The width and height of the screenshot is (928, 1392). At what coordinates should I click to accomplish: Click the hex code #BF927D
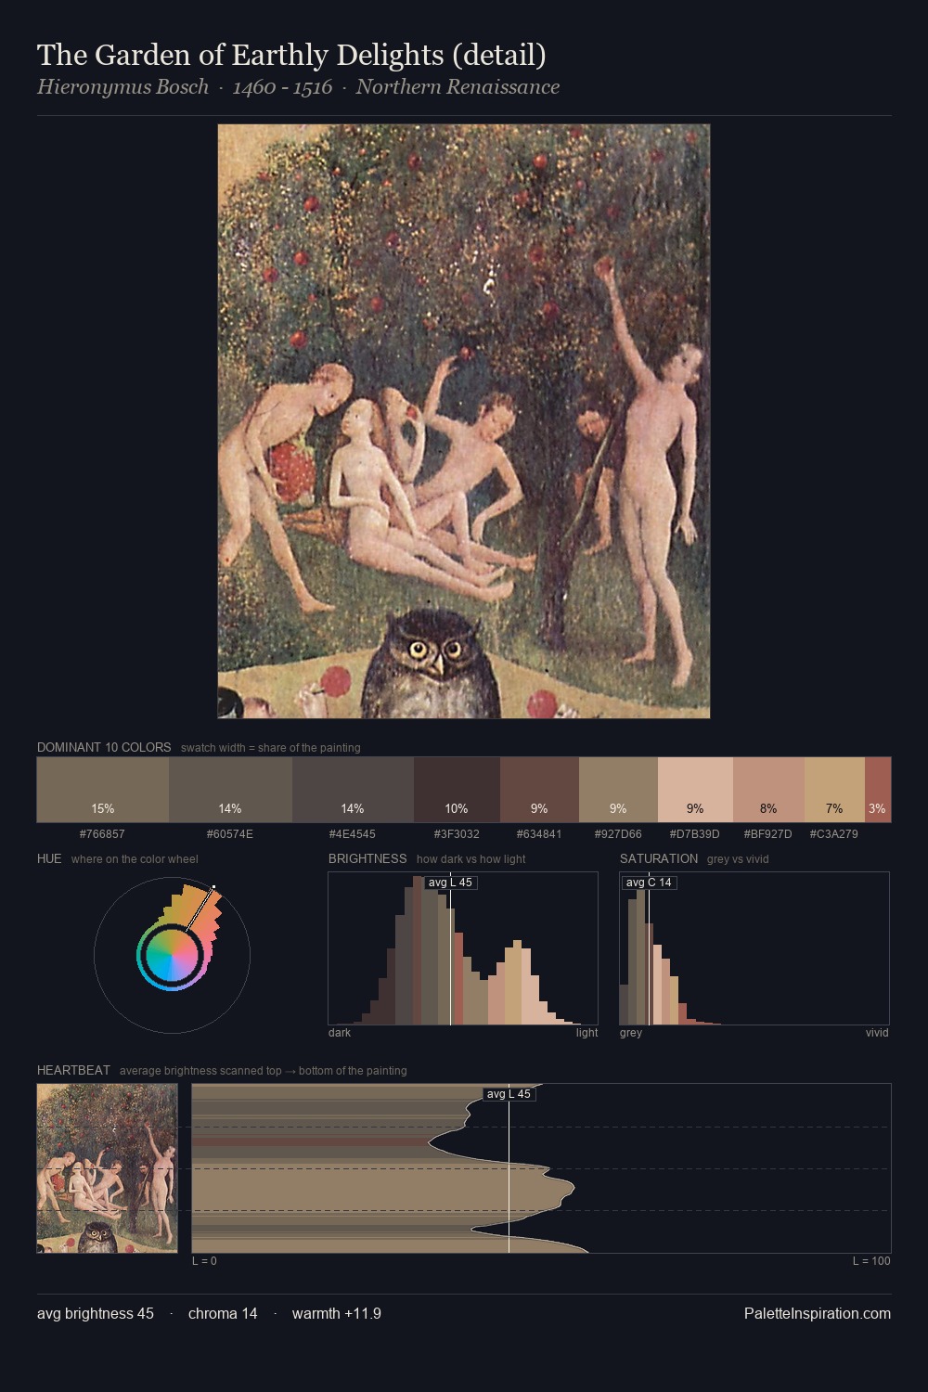(768, 834)
